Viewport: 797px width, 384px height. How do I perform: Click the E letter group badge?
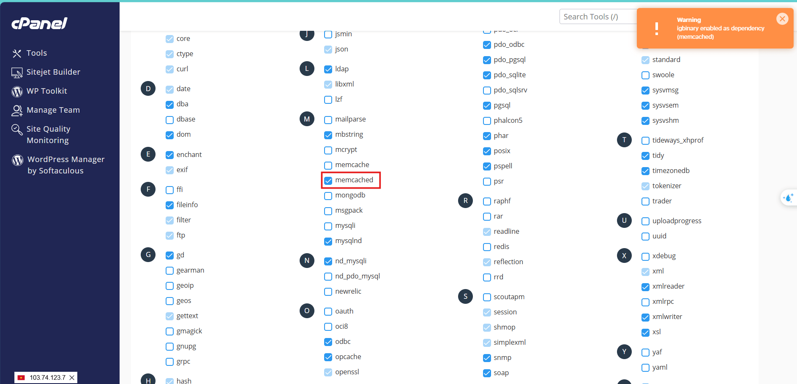coord(148,154)
